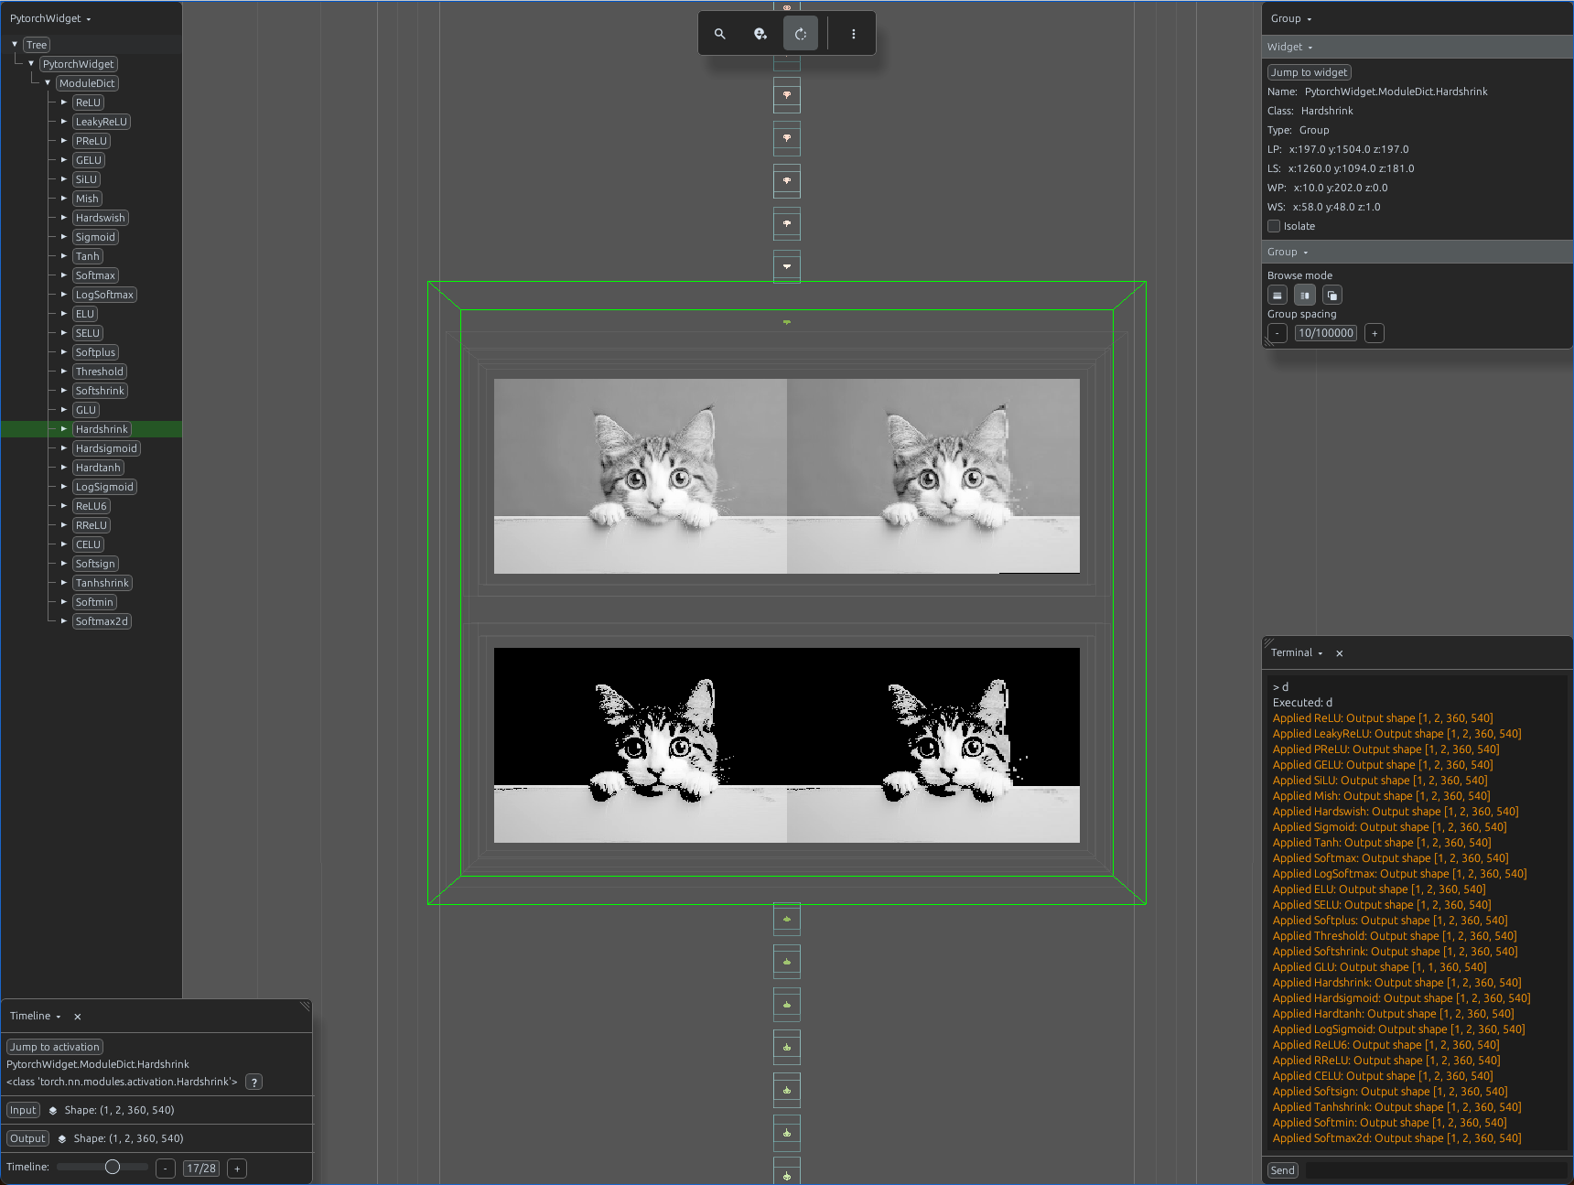Viewport: 1574px width, 1185px height.
Task: Click the Jump to activation button
Action: click(55, 1047)
